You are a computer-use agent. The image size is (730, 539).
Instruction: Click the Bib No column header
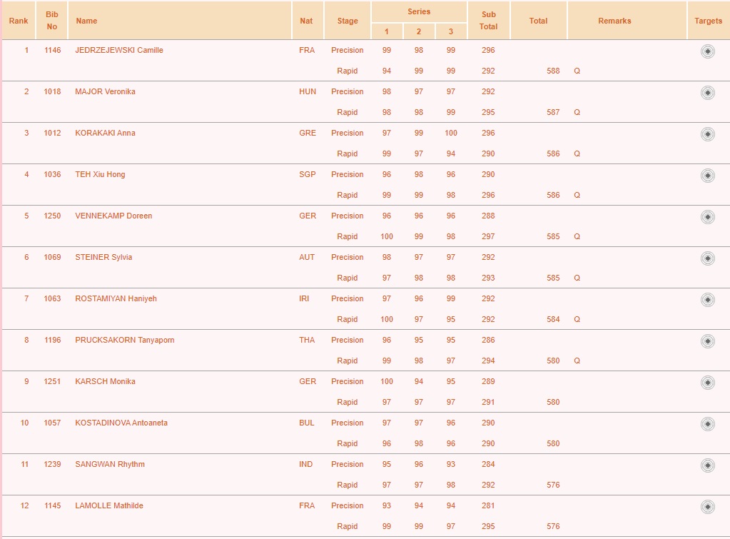coord(51,21)
